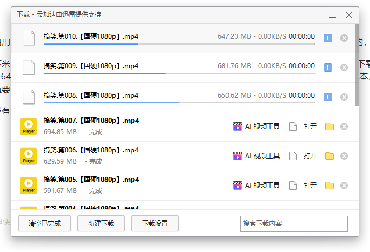Image resolution: width=370 pixels, height=252 pixels.
Task: Click file icon of 搞笑.第008 download
Action: 29,97
